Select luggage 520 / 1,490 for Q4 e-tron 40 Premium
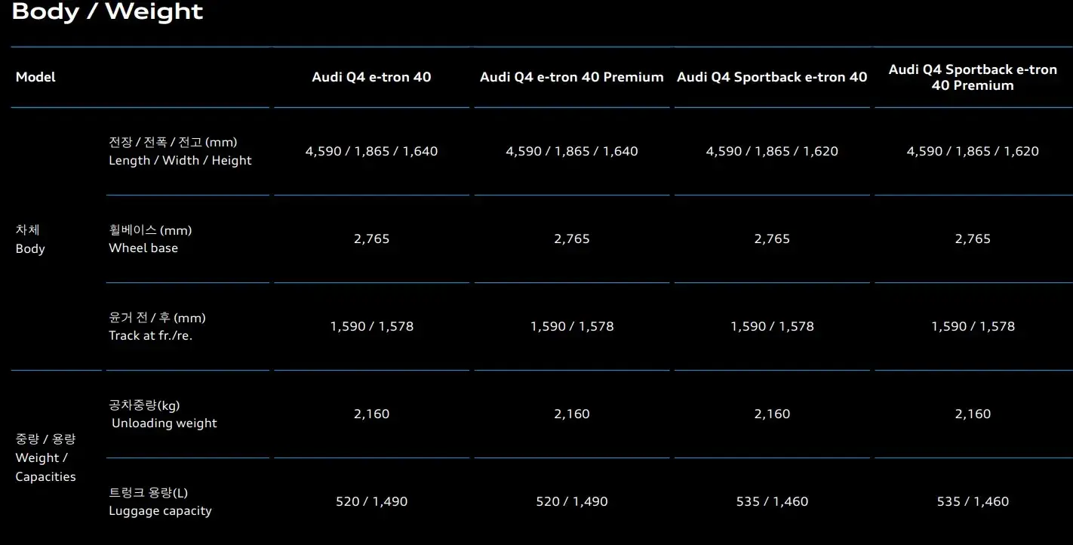Viewport: 1073px width, 545px height. [x=572, y=501]
